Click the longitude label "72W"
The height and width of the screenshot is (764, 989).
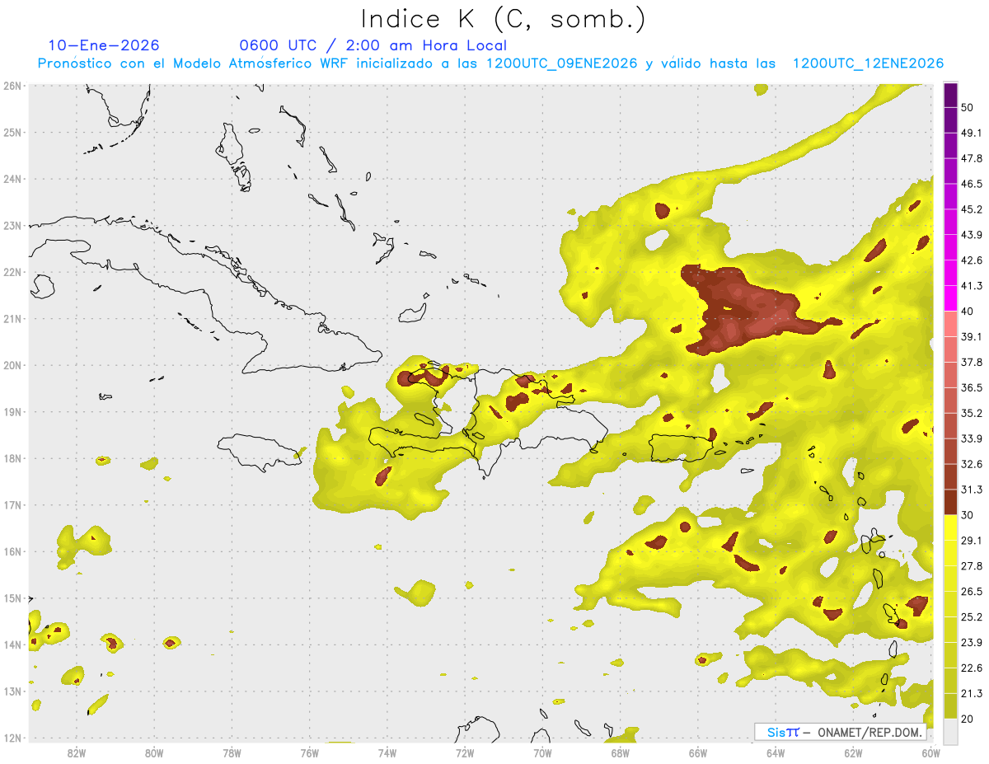pos(465,752)
